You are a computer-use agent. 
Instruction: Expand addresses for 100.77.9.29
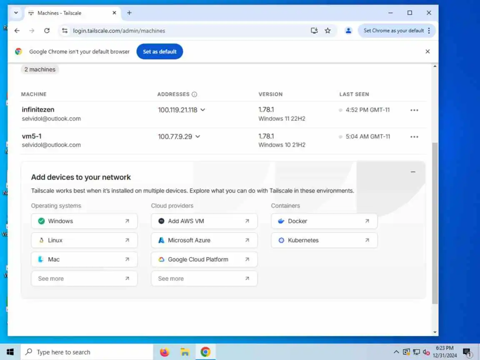(x=198, y=137)
